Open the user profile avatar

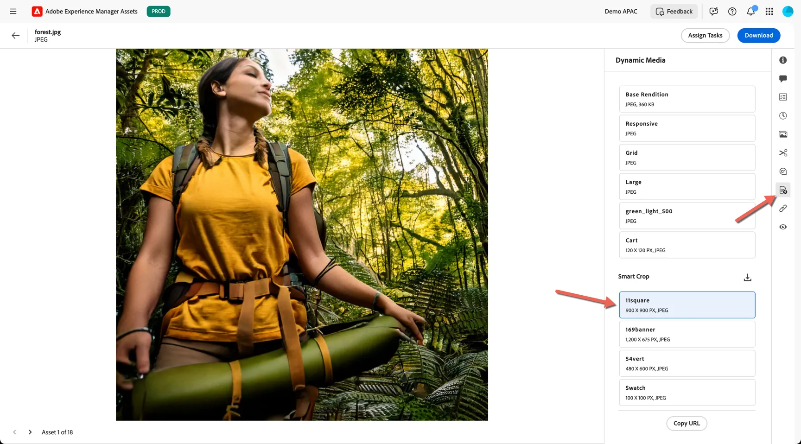788,12
